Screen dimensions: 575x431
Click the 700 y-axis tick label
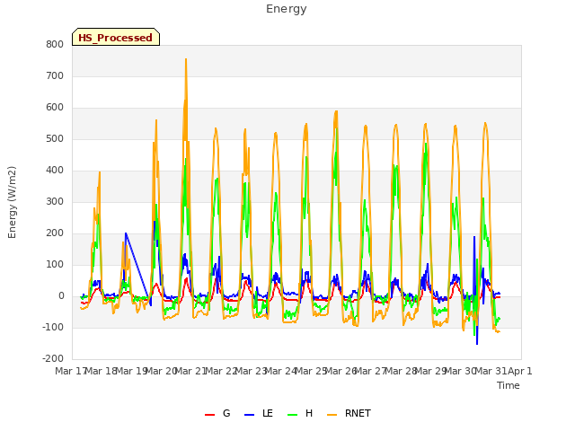[55, 75]
